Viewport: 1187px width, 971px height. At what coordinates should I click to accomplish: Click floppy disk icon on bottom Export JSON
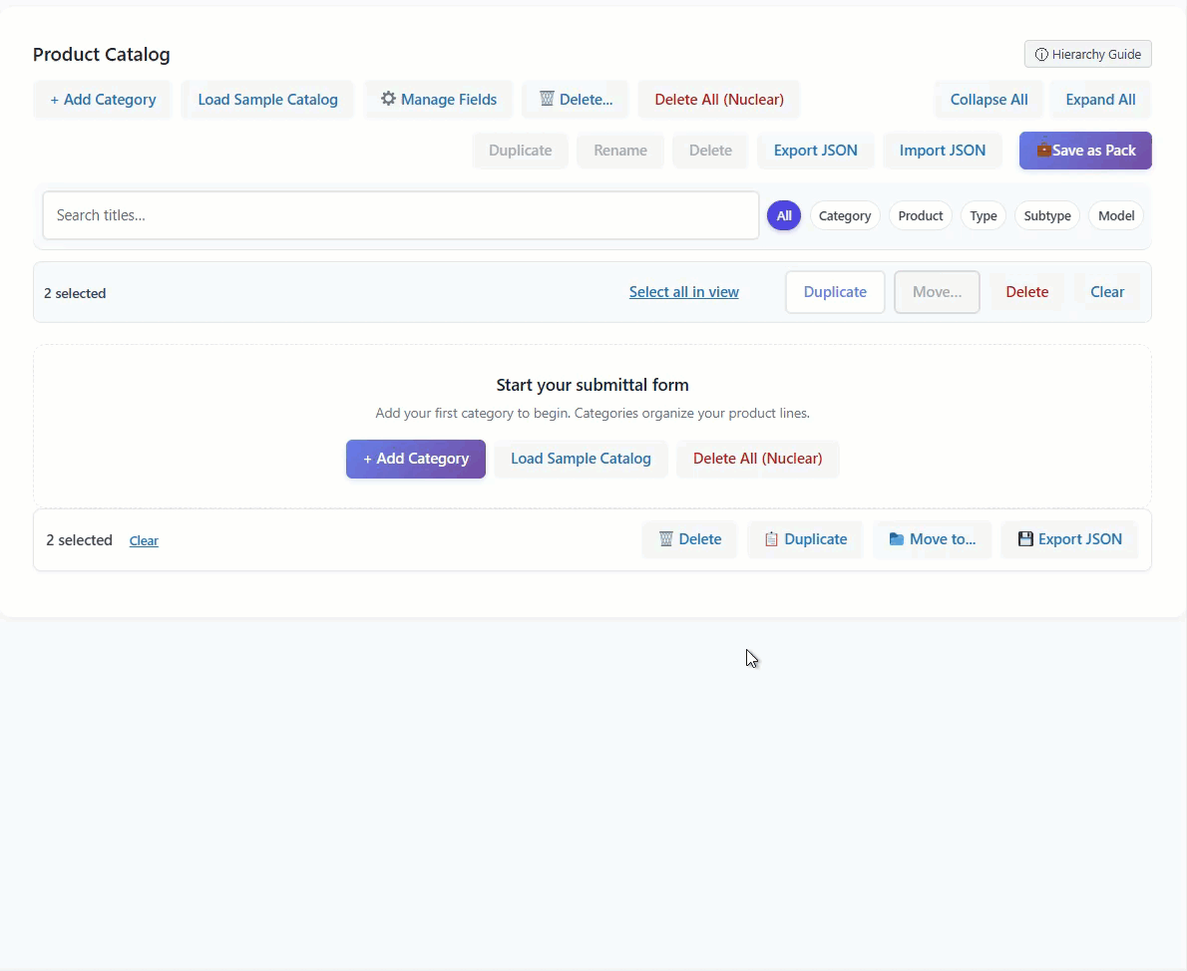(x=1025, y=539)
